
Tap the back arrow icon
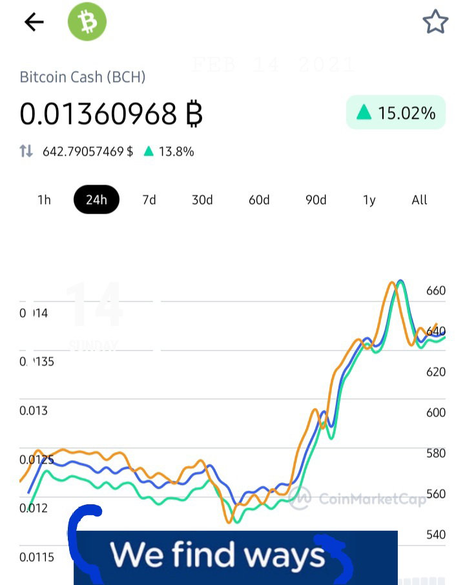coord(34,22)
